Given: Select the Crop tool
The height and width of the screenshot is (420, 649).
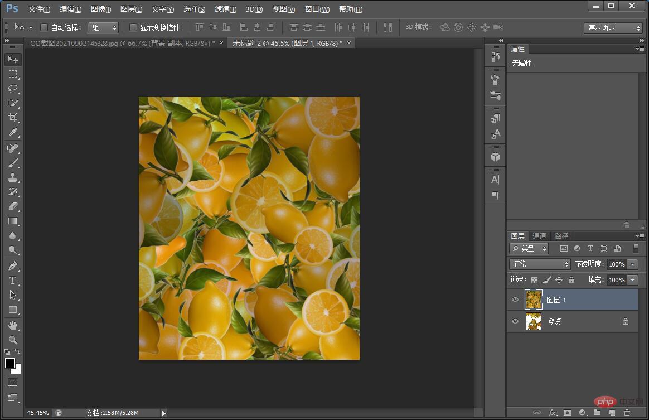Looking at the screenshot, I should (x=13, y=118).
